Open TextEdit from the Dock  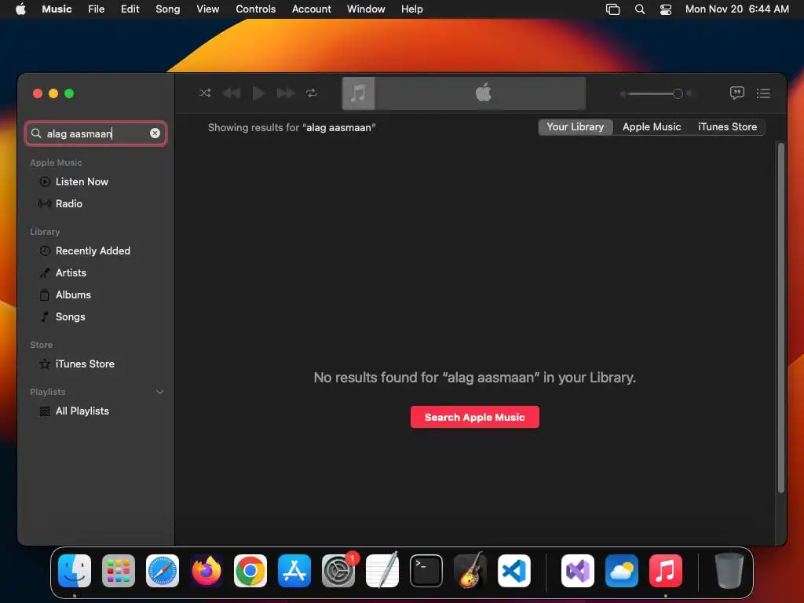382,571
